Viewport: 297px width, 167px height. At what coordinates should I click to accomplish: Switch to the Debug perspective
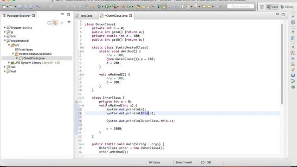(287, 6)
